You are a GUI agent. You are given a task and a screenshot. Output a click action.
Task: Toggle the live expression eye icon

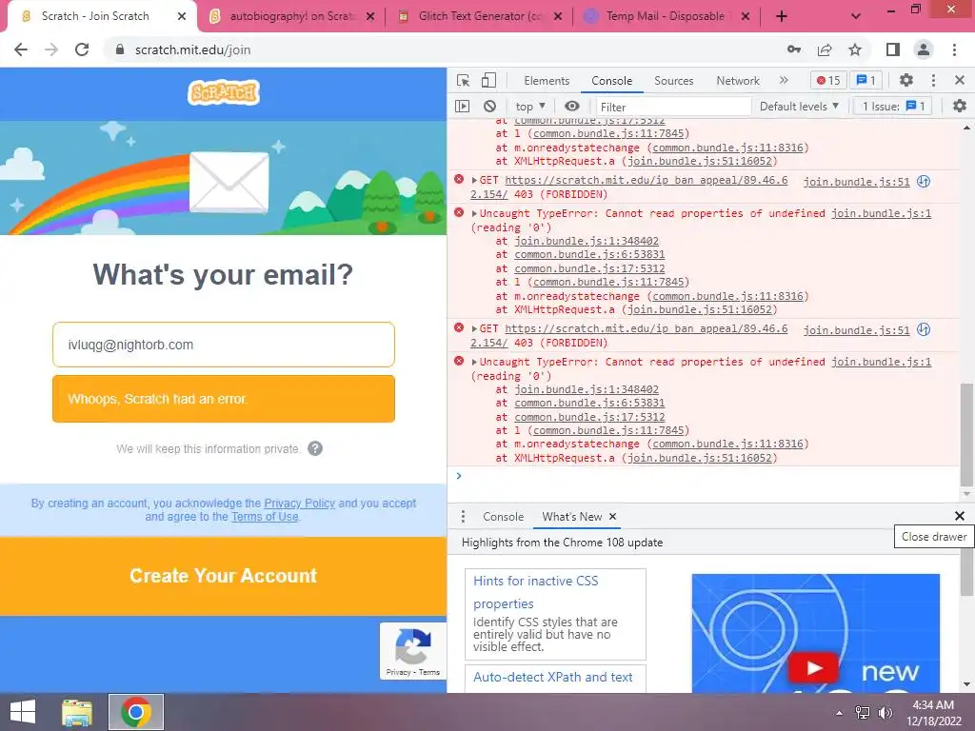pyautogui.click(x=572, y=107)
